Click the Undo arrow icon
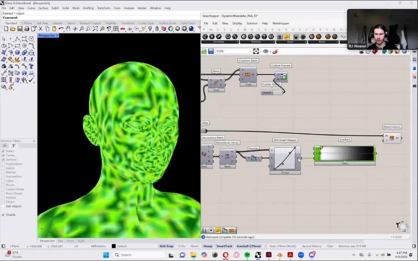Image resolution: width=418 pixels, height=261 pixels. coord(61,29)
